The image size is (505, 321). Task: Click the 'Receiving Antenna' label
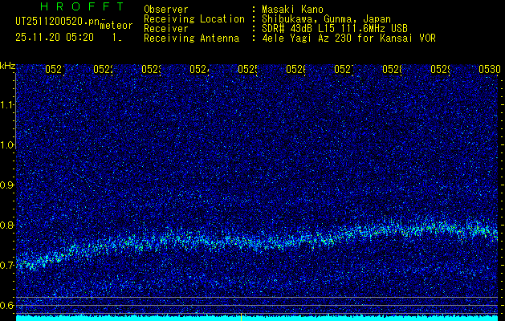191,39
